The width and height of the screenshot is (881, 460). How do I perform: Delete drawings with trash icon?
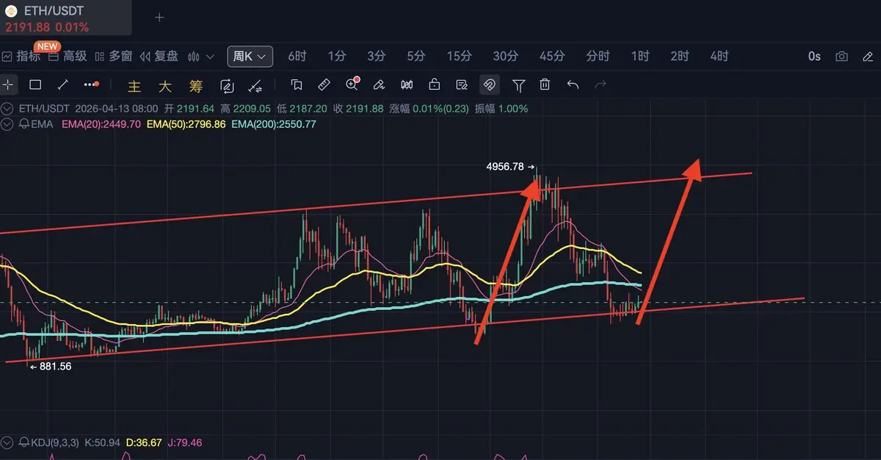click(x=545, y=85)
